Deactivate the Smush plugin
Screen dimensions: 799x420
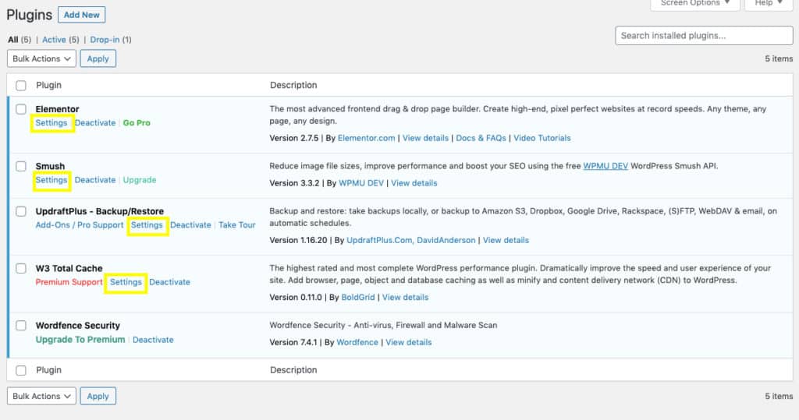(x=95, y=180)
